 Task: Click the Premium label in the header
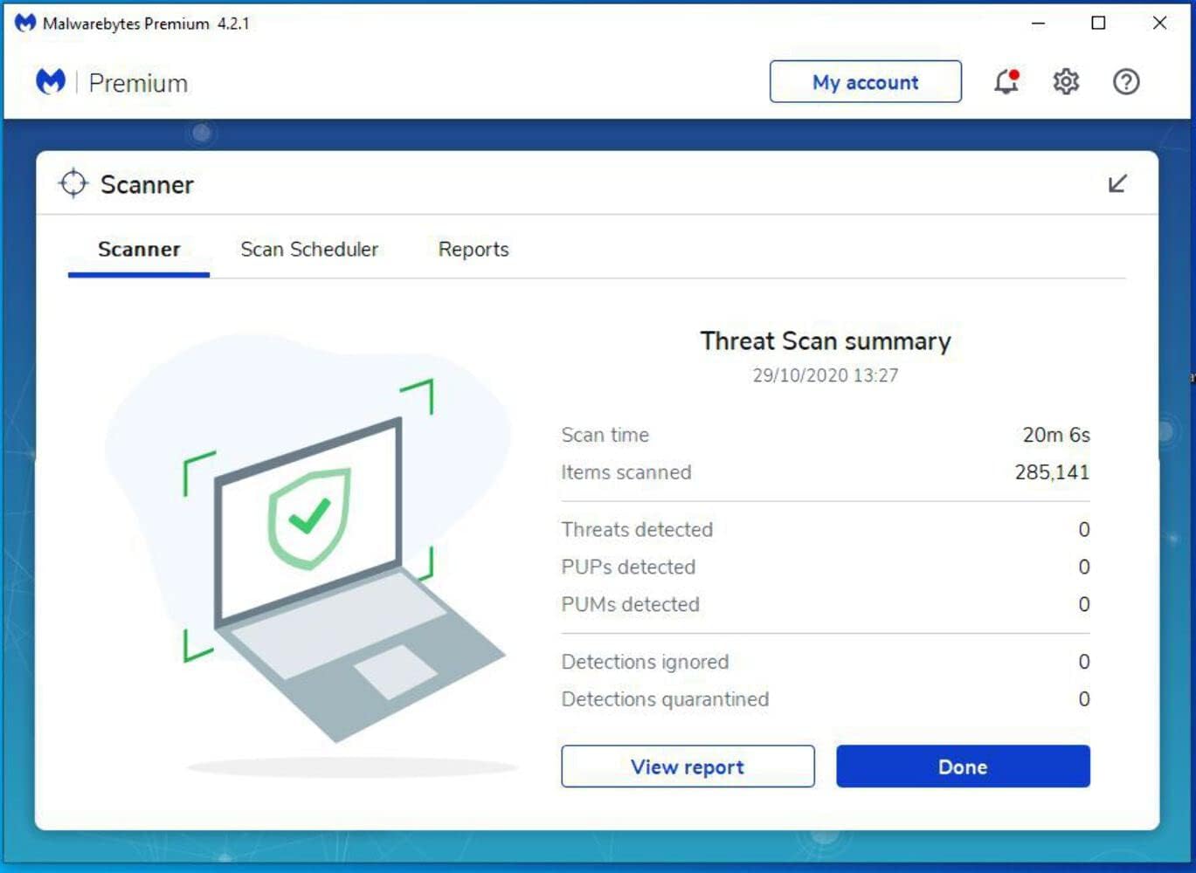coord(138,83)
